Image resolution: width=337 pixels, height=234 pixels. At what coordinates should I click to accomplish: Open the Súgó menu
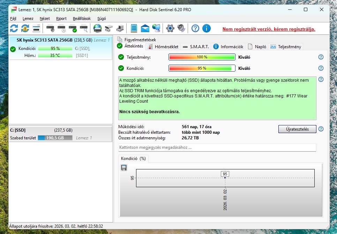point(102,19)
